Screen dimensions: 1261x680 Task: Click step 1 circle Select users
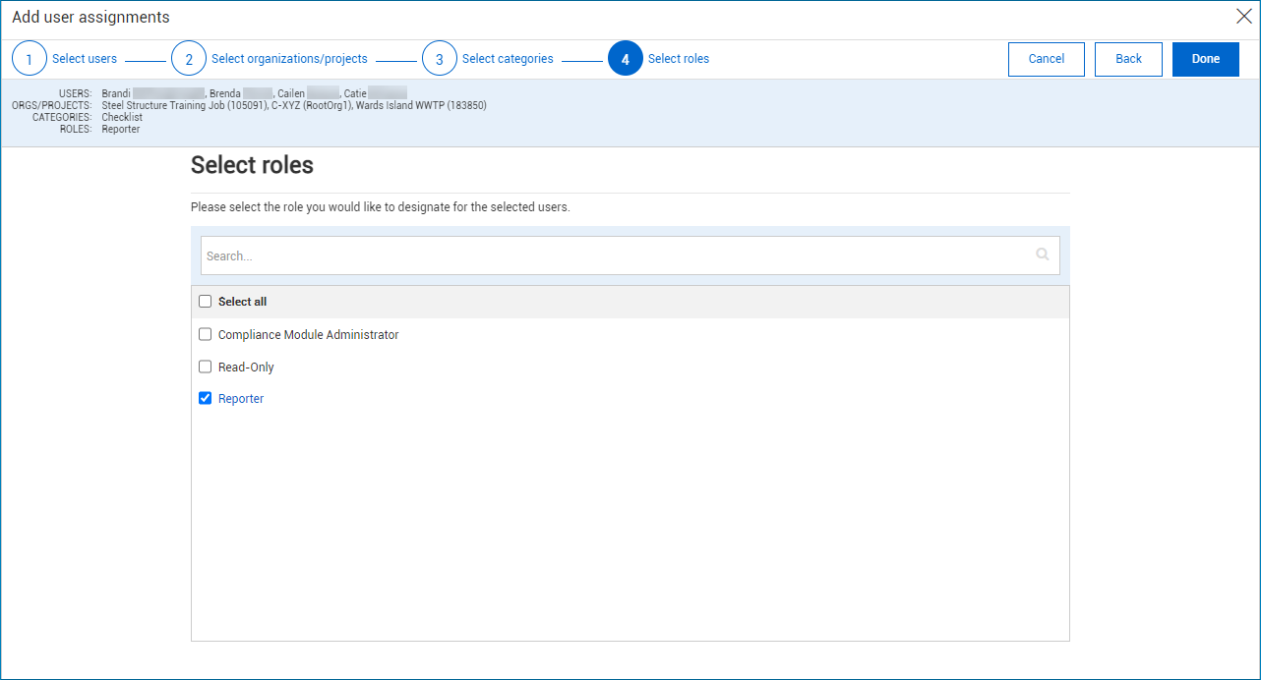pyautogui.click(x=29, y=58)
